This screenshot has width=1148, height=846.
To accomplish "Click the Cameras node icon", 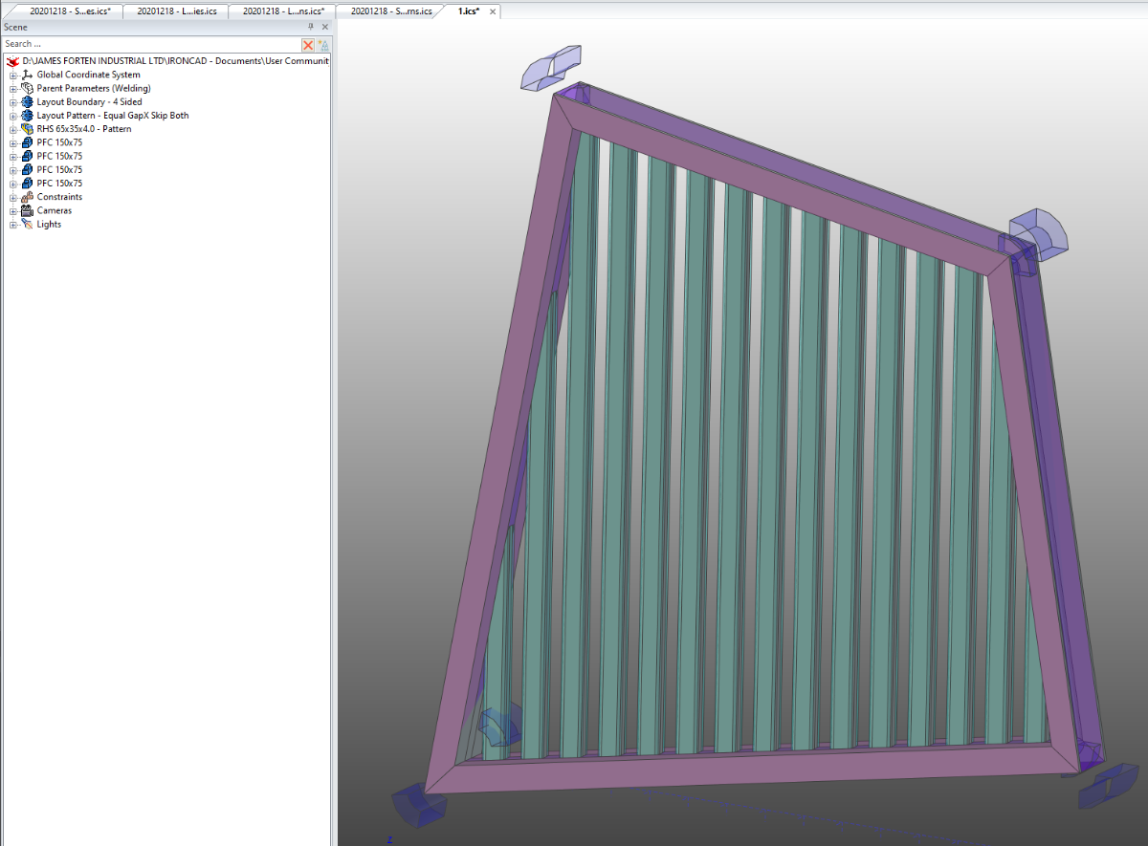I will (27, 210).
